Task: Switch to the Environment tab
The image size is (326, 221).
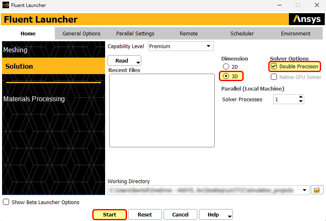Action: 296,33
